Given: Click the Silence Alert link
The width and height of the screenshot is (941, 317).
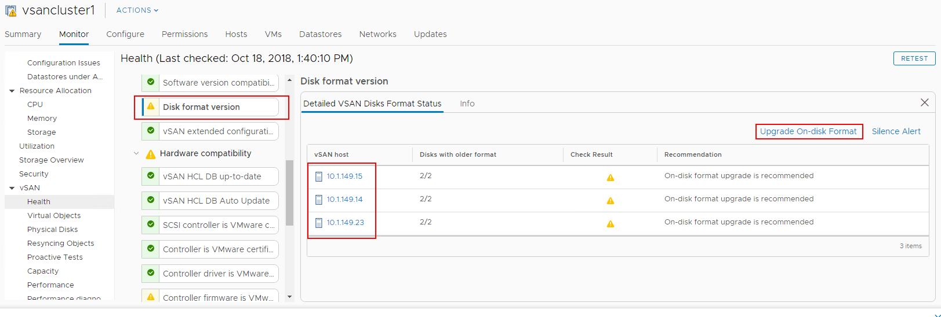Looking at the screenshot, I should click(896, 131).
